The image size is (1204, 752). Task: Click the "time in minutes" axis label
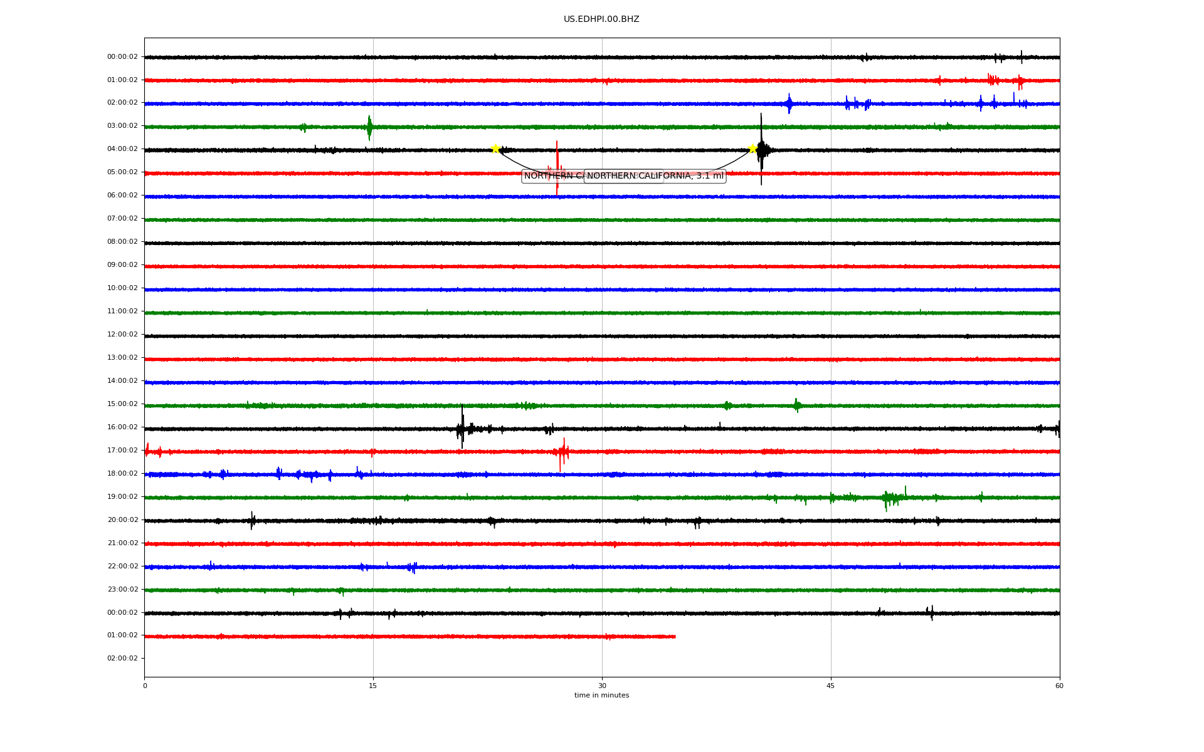click(601, 696)
